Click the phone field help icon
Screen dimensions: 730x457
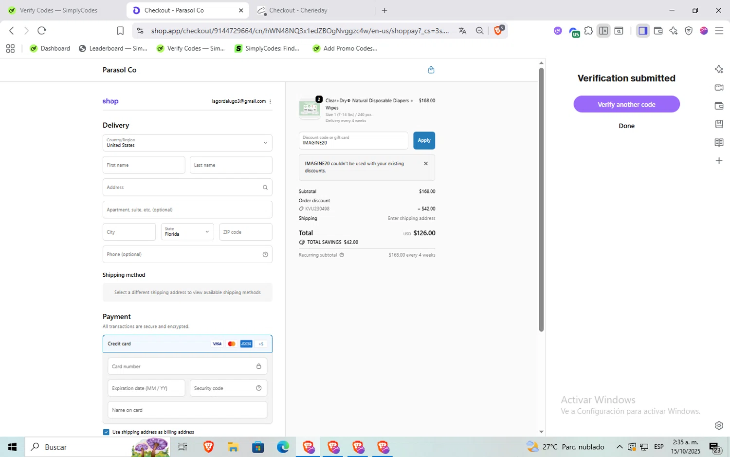tap(265, 254)
